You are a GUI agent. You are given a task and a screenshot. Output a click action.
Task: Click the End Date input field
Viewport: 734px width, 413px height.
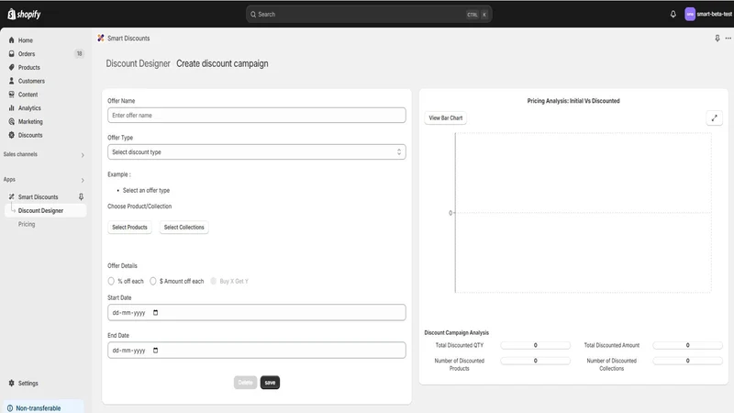(257, 351)
